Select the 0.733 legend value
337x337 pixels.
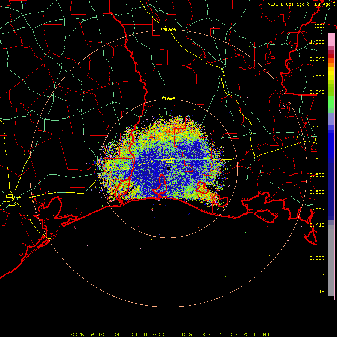317,125
